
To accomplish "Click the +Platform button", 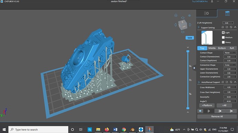I will pyautogui.click(x=207, y=105).
